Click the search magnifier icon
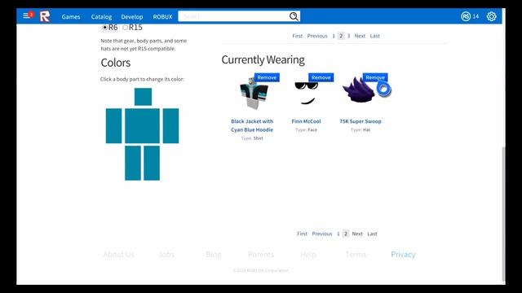 (x=294, y=16)
